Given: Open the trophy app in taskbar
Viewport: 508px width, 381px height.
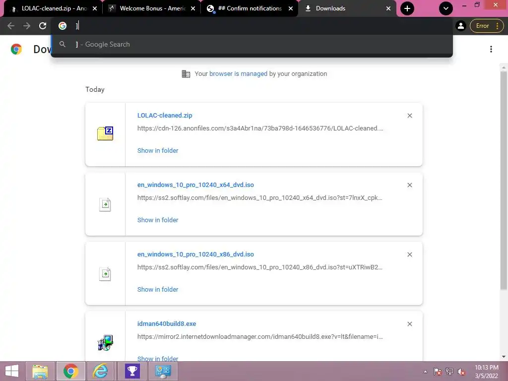Looking at the screenshot, I should (x=132, y=371).
